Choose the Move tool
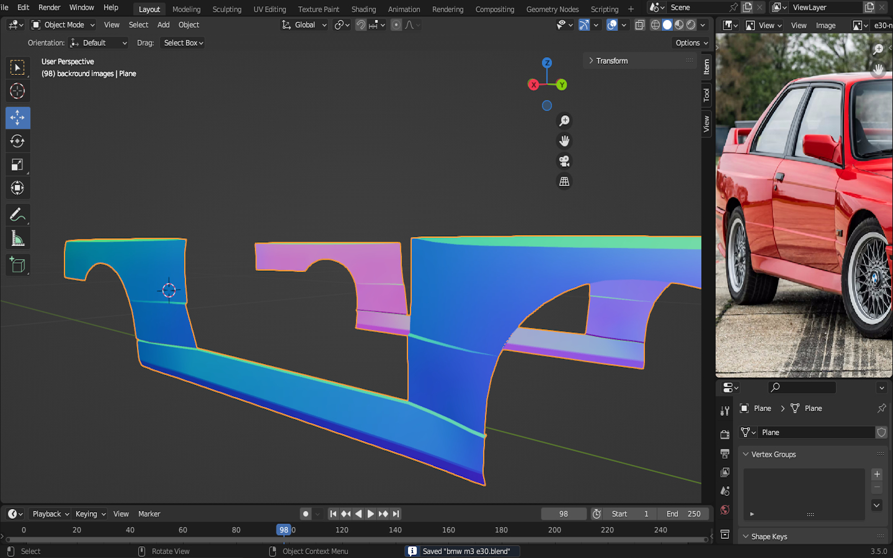 click(17, 118)
